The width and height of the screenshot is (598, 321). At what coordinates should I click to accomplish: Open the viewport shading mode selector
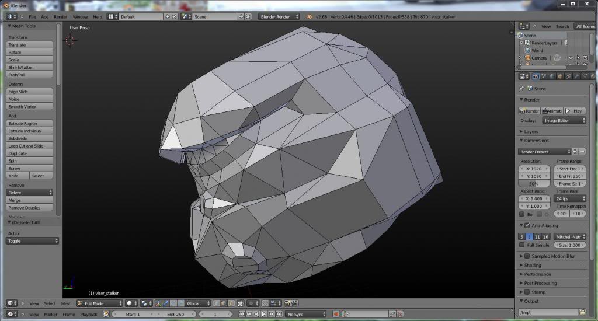[x=131, y=303]
